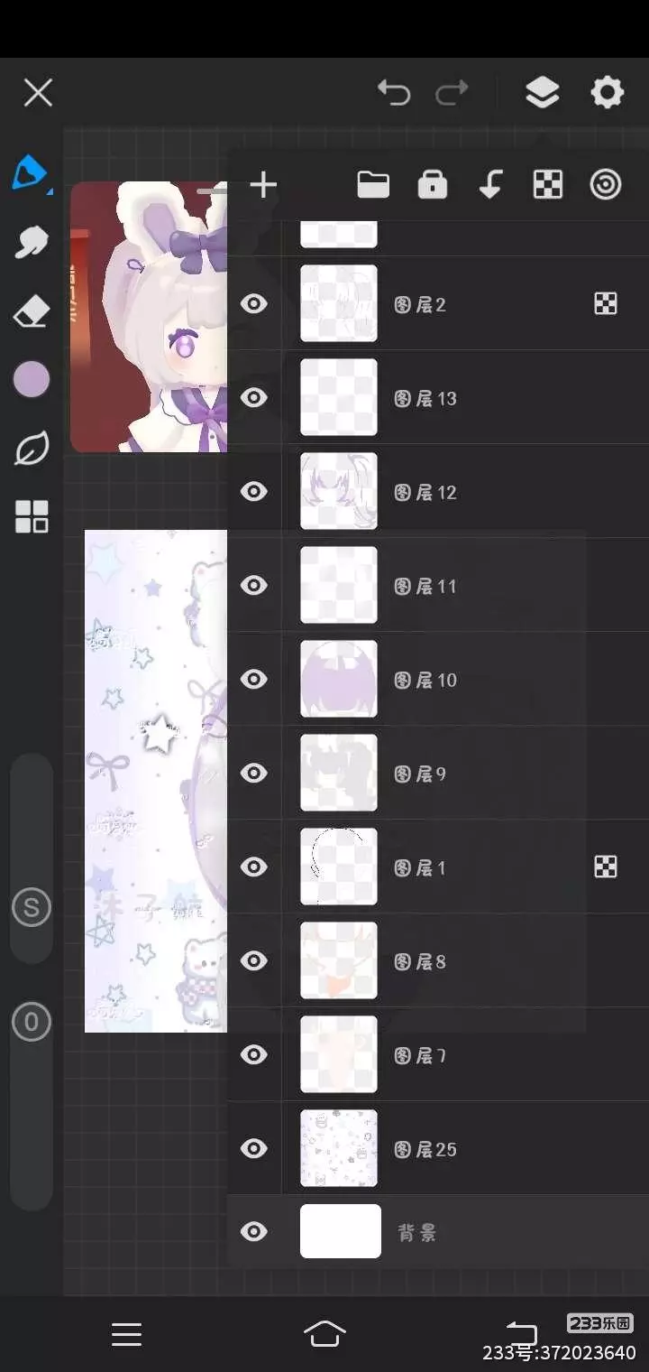This screenshot has height=1372, width=649.
Task: Hide layer 图层13 with eye icon
Action: [254, 397]
